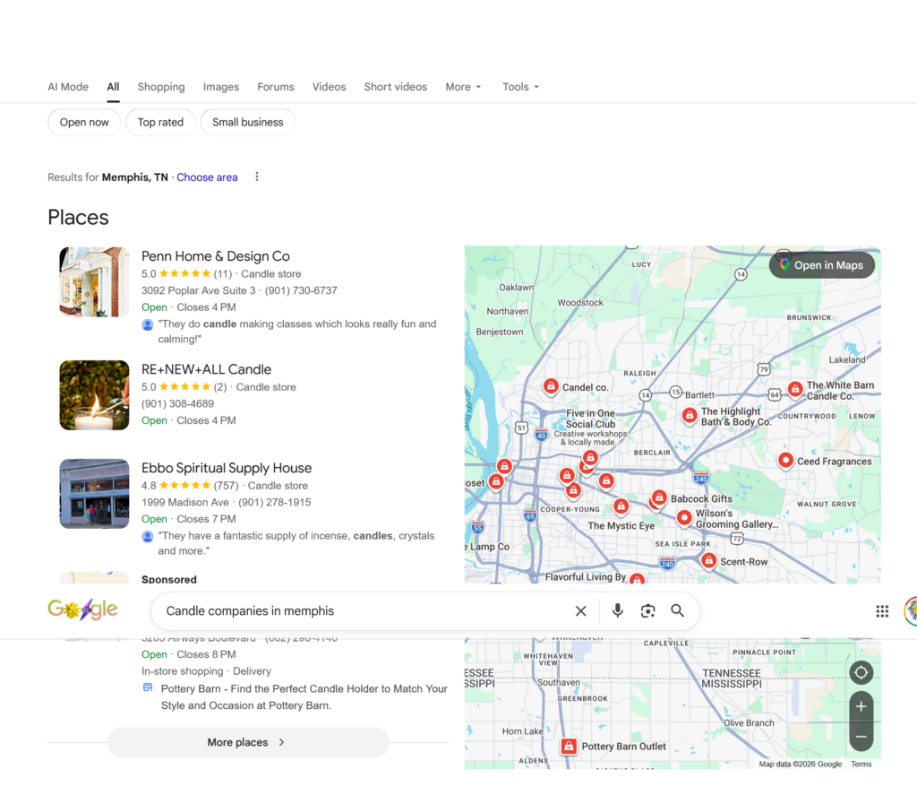
Task: Submit search with the magnifier icon
Action: [677, 611]
